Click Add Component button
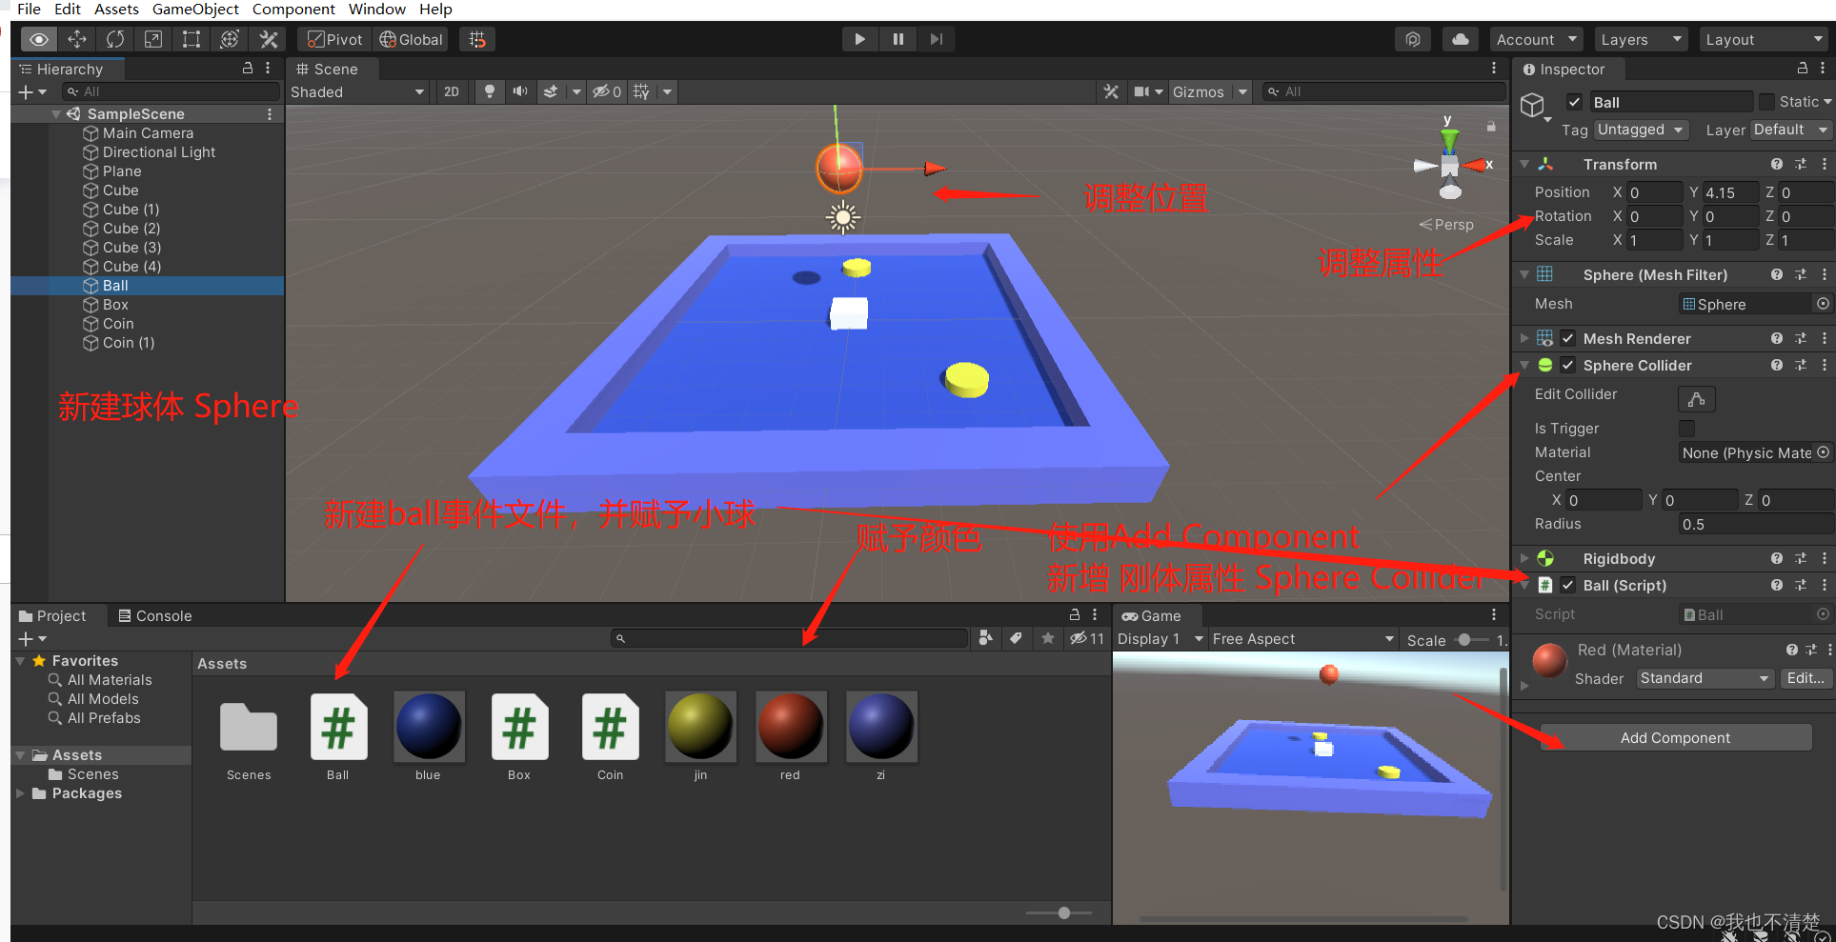 click(1675, 737)
